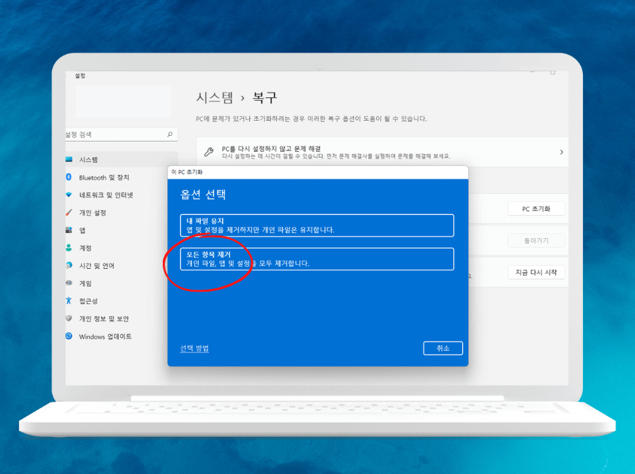Select the Windows 업데이트 sync icon
Viewport: 635px width, 474px height.
tap(70, 336)
